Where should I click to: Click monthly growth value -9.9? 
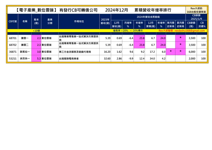click(x=131, y=59)
